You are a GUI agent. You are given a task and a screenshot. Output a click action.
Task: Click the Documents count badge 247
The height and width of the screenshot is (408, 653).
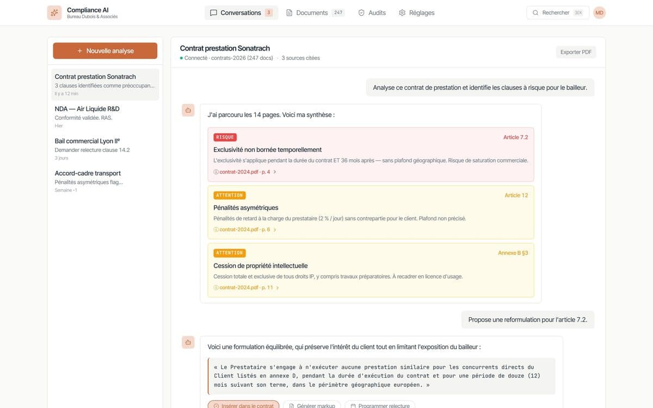338,13
